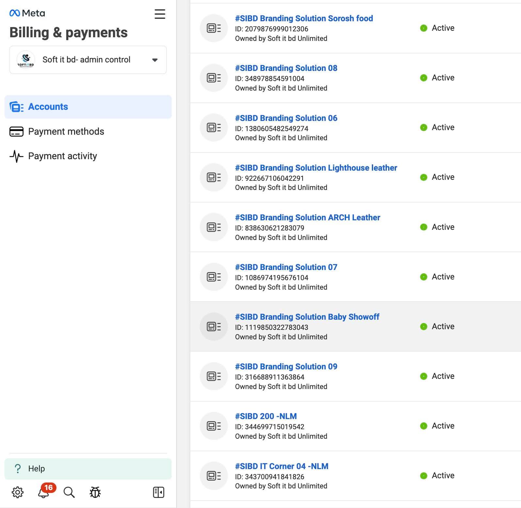
Task: Click Active status of Baby Showoff account
Action: [x=437, y=326]
